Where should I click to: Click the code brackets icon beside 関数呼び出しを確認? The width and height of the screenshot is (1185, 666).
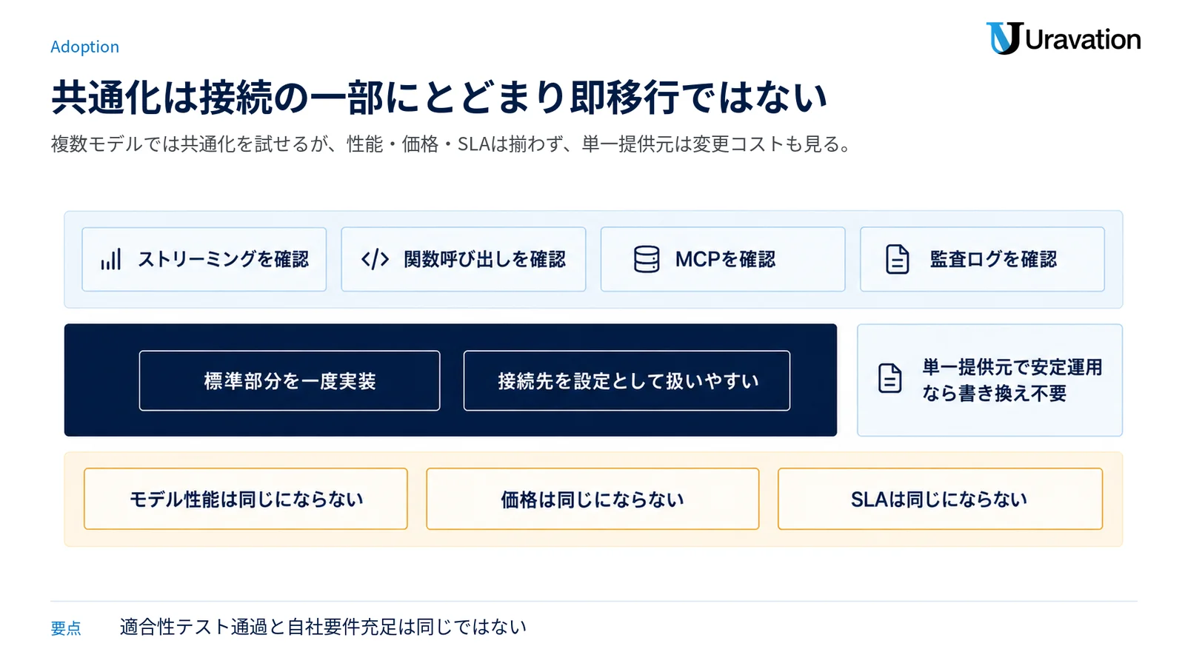[375, 259]
